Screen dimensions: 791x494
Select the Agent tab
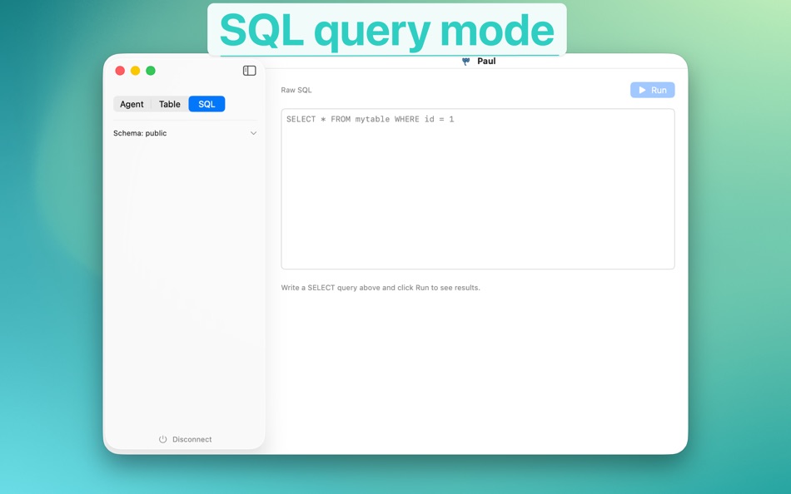[132, 104]
